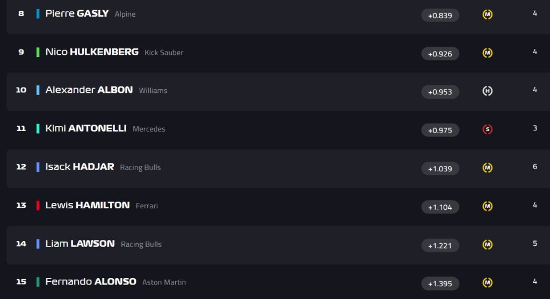Click the hard tyre icon for Alexander Albon

point(487,91)
